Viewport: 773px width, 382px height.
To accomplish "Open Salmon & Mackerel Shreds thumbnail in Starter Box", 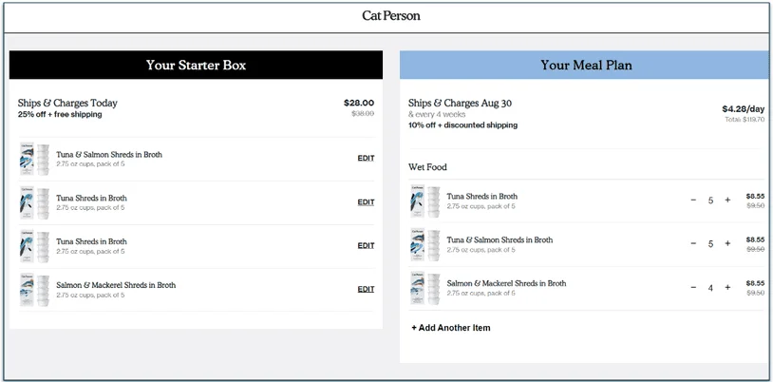I will 34,290.
